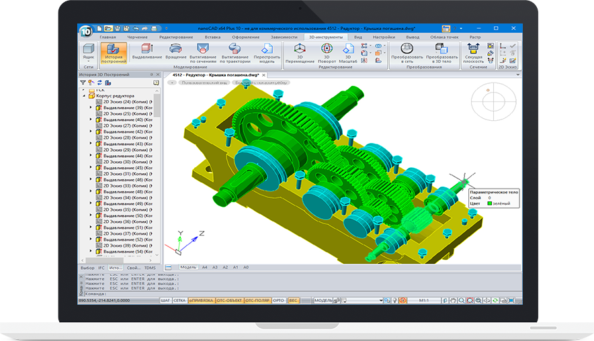
Task: Open document tabs list dropdown arrow
Action: (518, 75)
